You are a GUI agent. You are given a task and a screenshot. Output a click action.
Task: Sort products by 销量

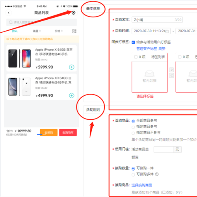(x=37, y=31)
